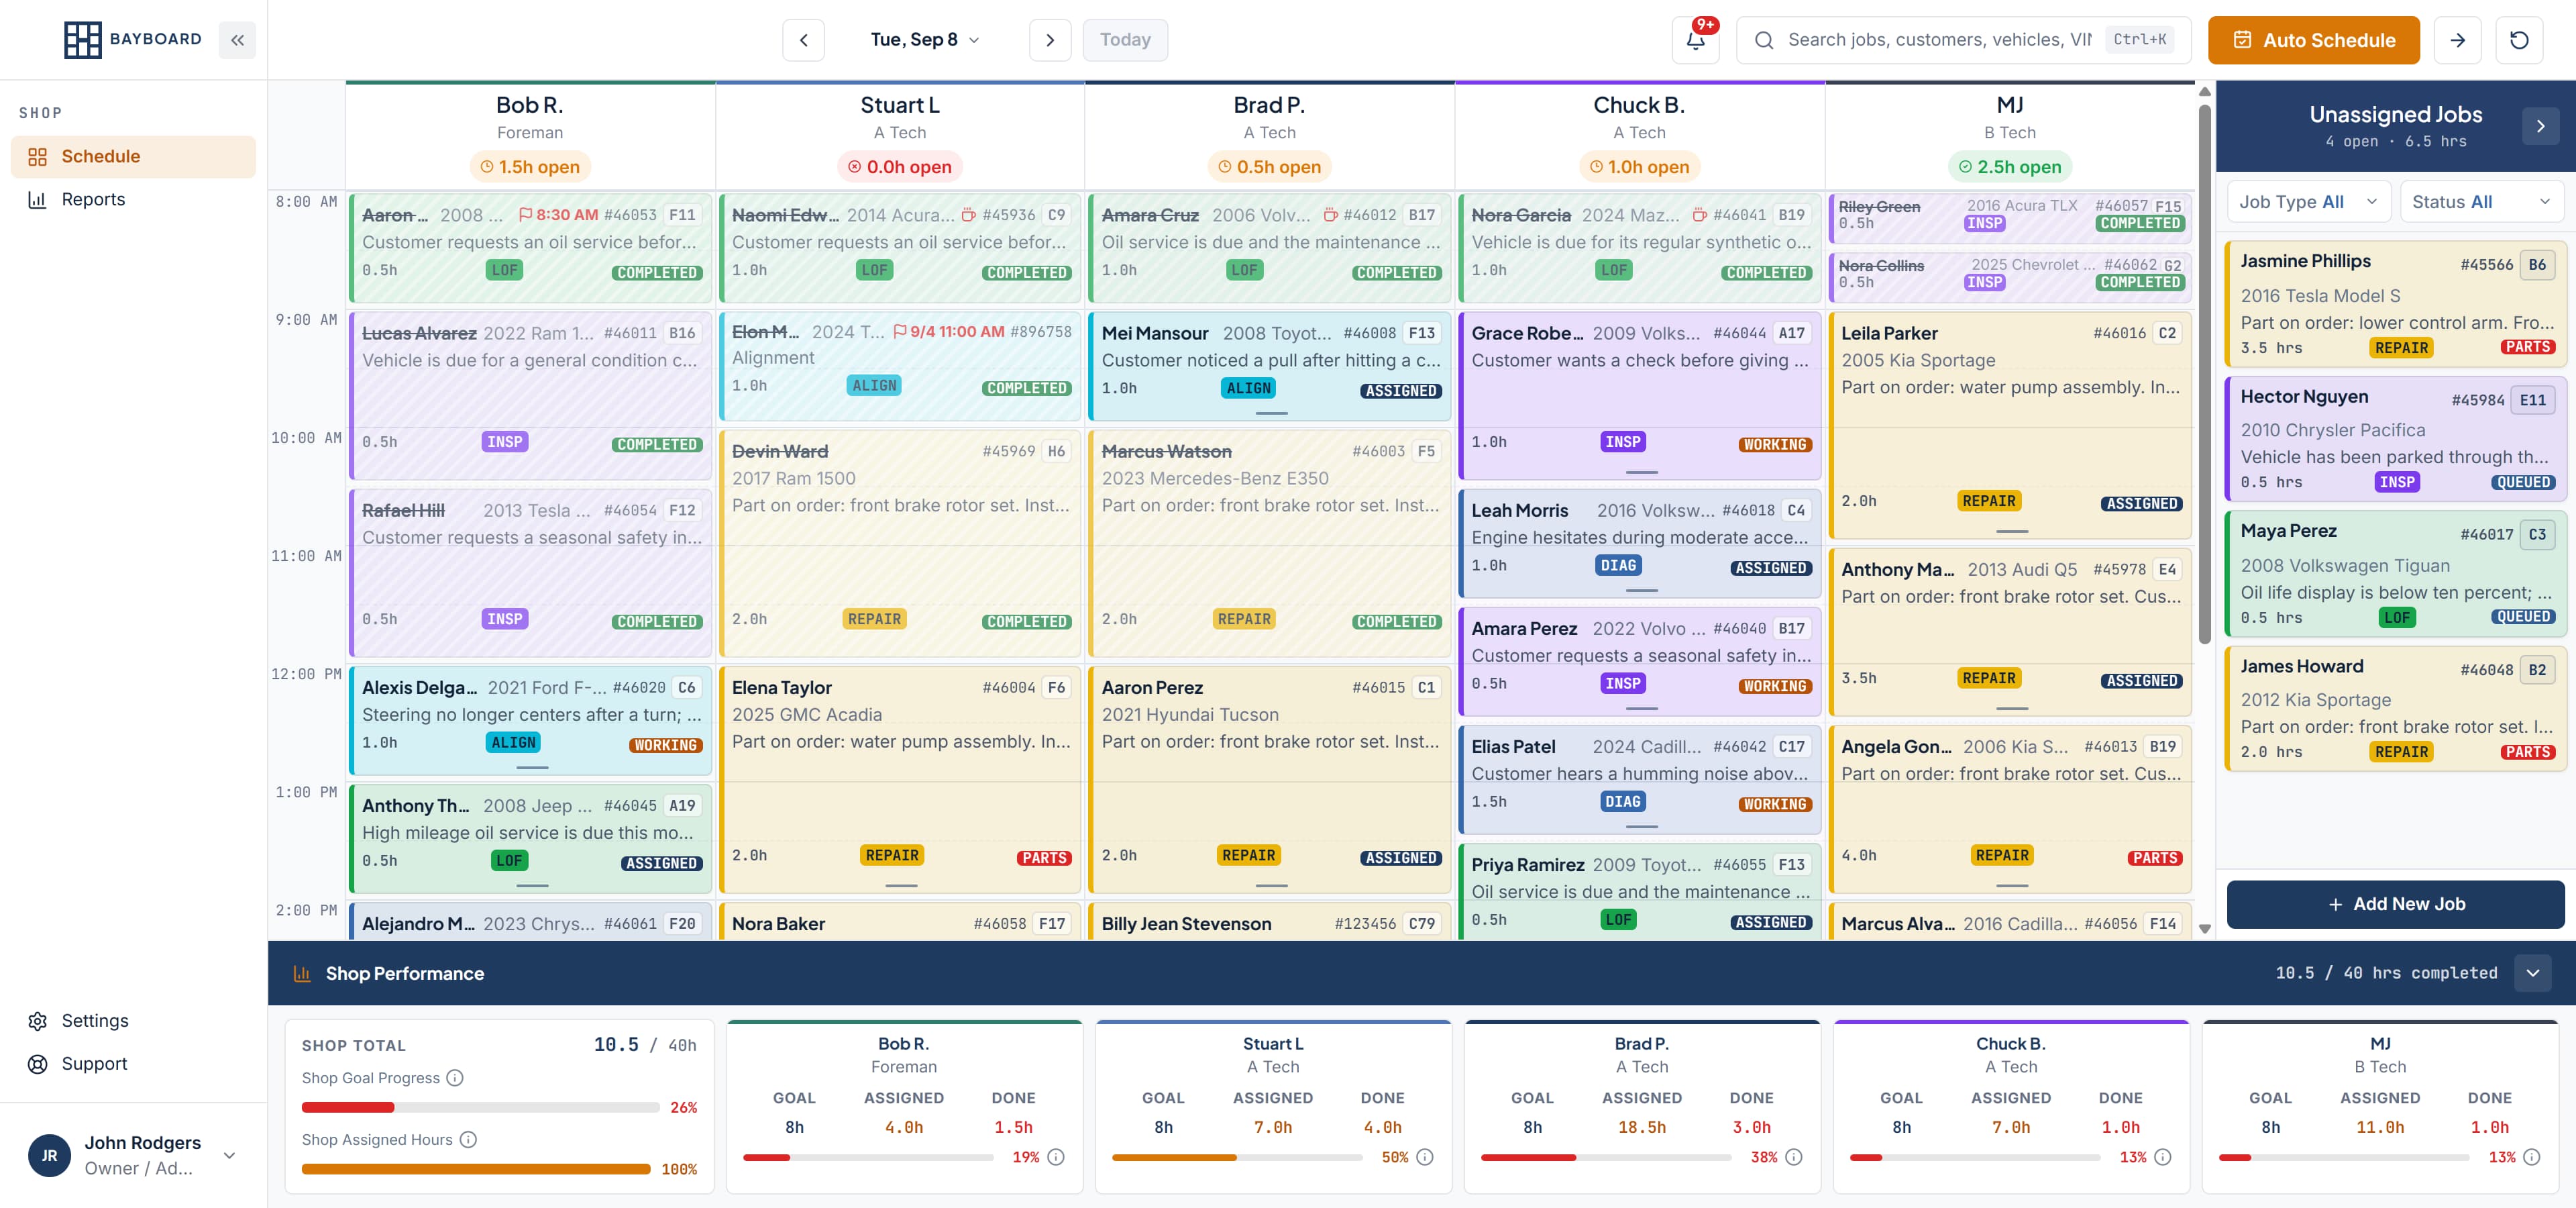This screenshot has width=2576, height=1208.
Task: Open Maya Perez unassigned job card
Action: click(x=2395, y=573)
